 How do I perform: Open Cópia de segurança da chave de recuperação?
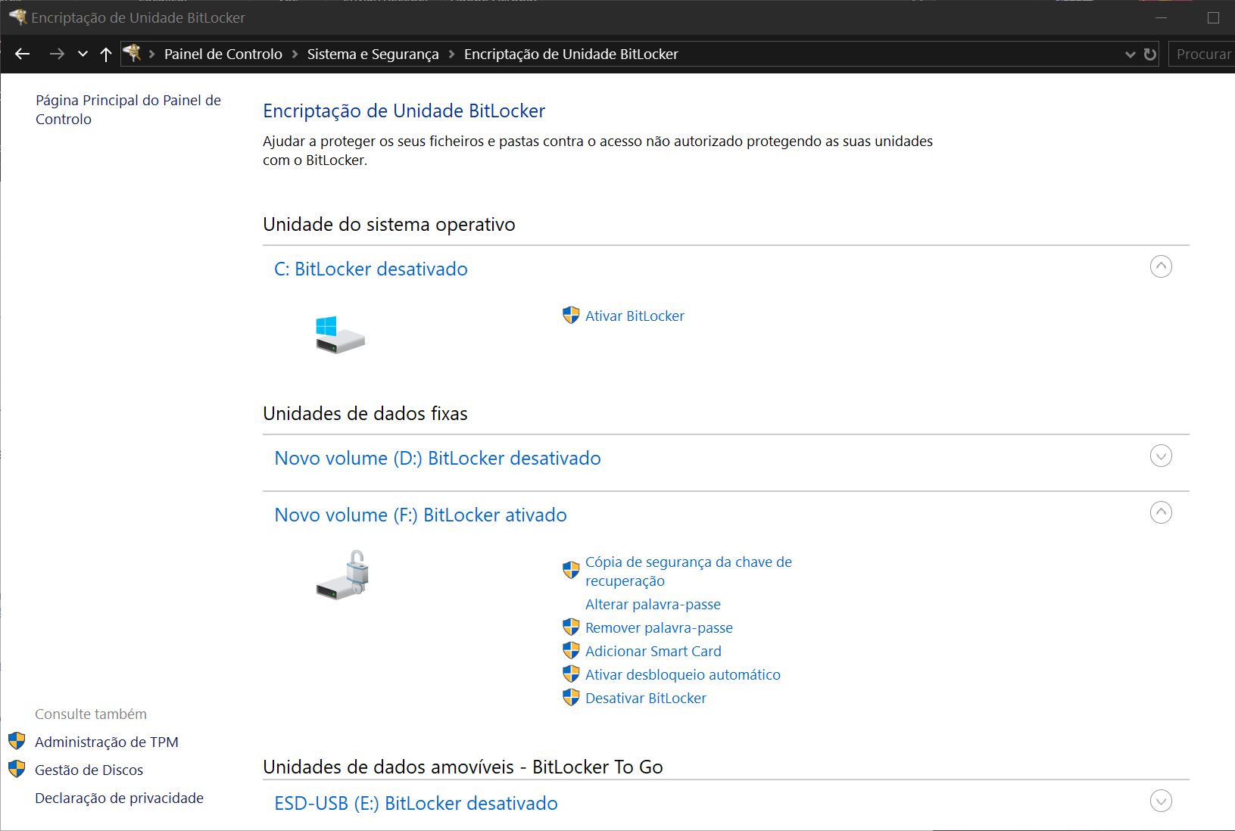point(688,571)
